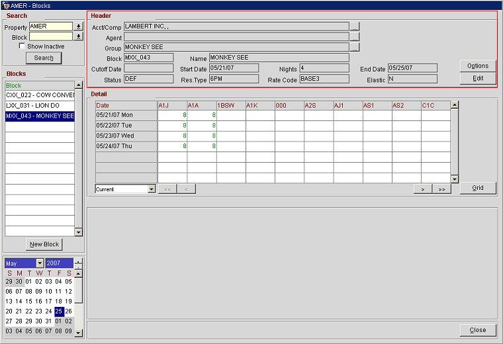Expand the Current view dropdown
This screenshot has width=503, height=344.
click(x=152, y=189)
